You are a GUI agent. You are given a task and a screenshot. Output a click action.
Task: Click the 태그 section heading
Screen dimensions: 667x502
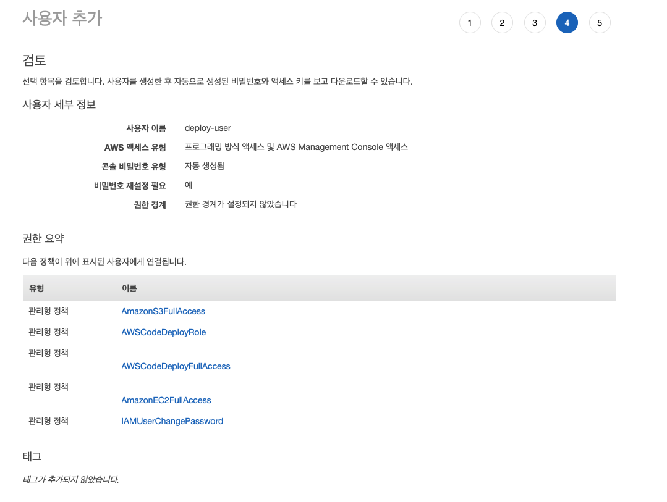(32, 456)
